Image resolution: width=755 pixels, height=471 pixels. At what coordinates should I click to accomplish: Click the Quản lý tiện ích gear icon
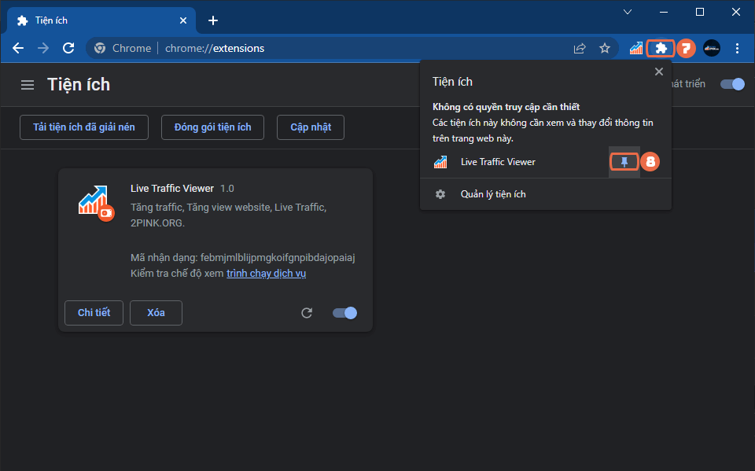440,194
